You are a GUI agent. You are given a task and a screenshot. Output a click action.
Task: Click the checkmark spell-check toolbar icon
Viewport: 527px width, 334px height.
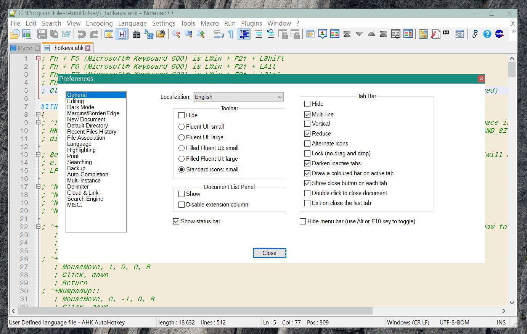(475, 34)
